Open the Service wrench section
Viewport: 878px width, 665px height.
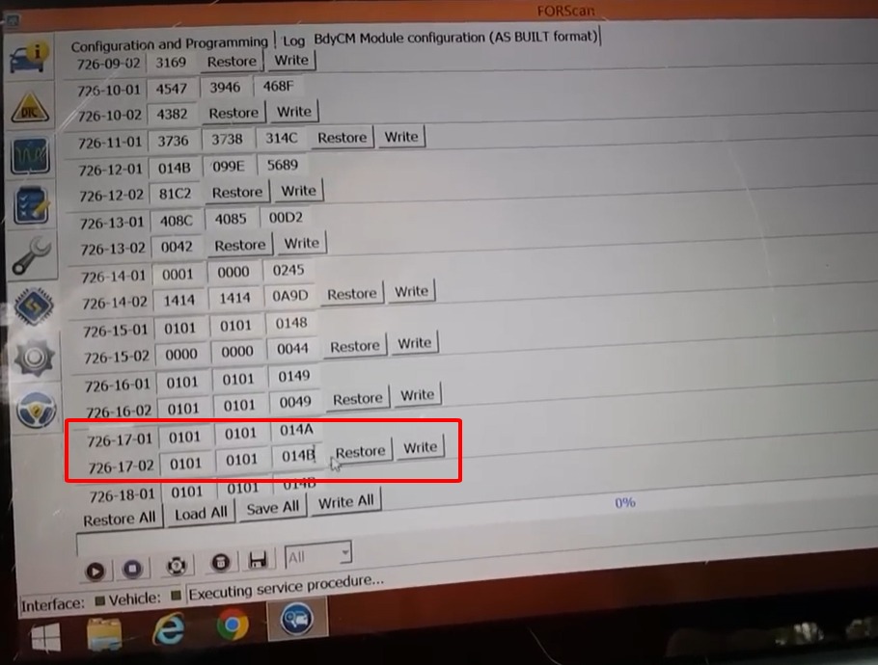33,254
